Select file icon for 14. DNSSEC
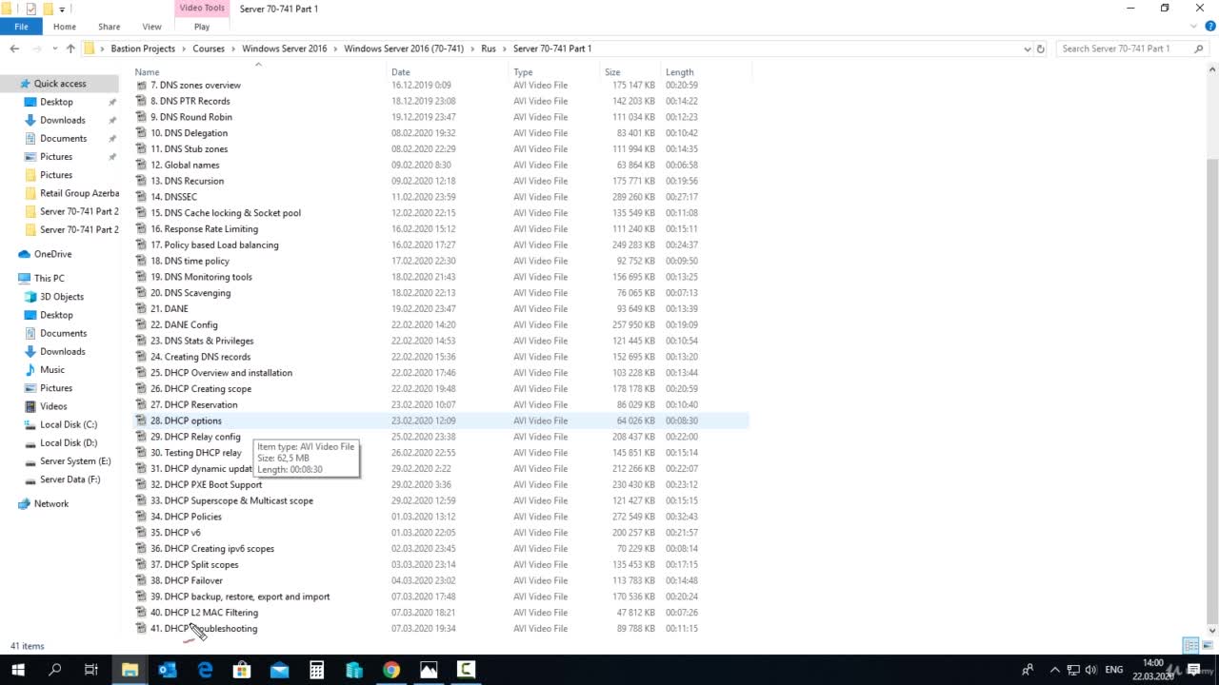The image size is (1219, 685). coord(141,197)
